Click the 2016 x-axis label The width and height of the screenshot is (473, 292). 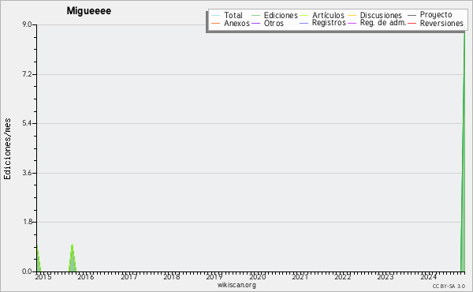(x=86, y=276)
